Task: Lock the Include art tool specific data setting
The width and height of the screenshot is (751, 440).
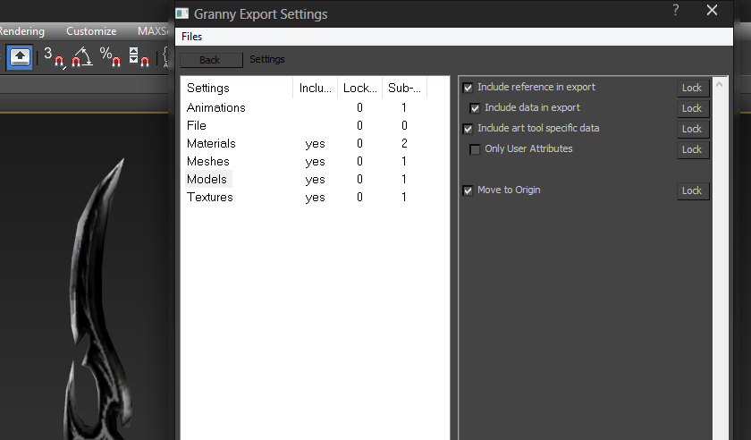Action: [x=693, y=129]
